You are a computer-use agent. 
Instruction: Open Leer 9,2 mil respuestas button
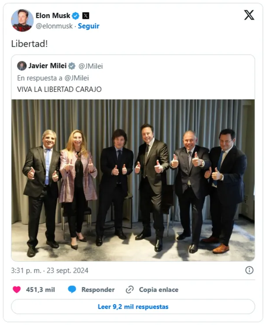coord(133,306)
